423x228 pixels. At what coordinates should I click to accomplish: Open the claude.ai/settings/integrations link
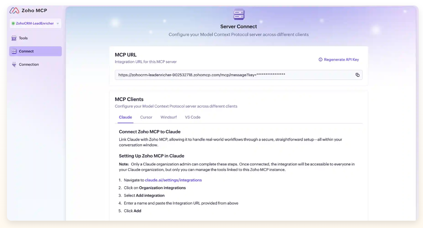pos(173,180)
